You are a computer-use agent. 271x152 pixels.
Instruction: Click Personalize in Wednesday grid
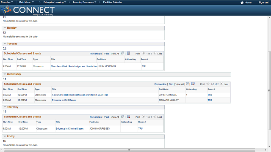coord(160,84)
